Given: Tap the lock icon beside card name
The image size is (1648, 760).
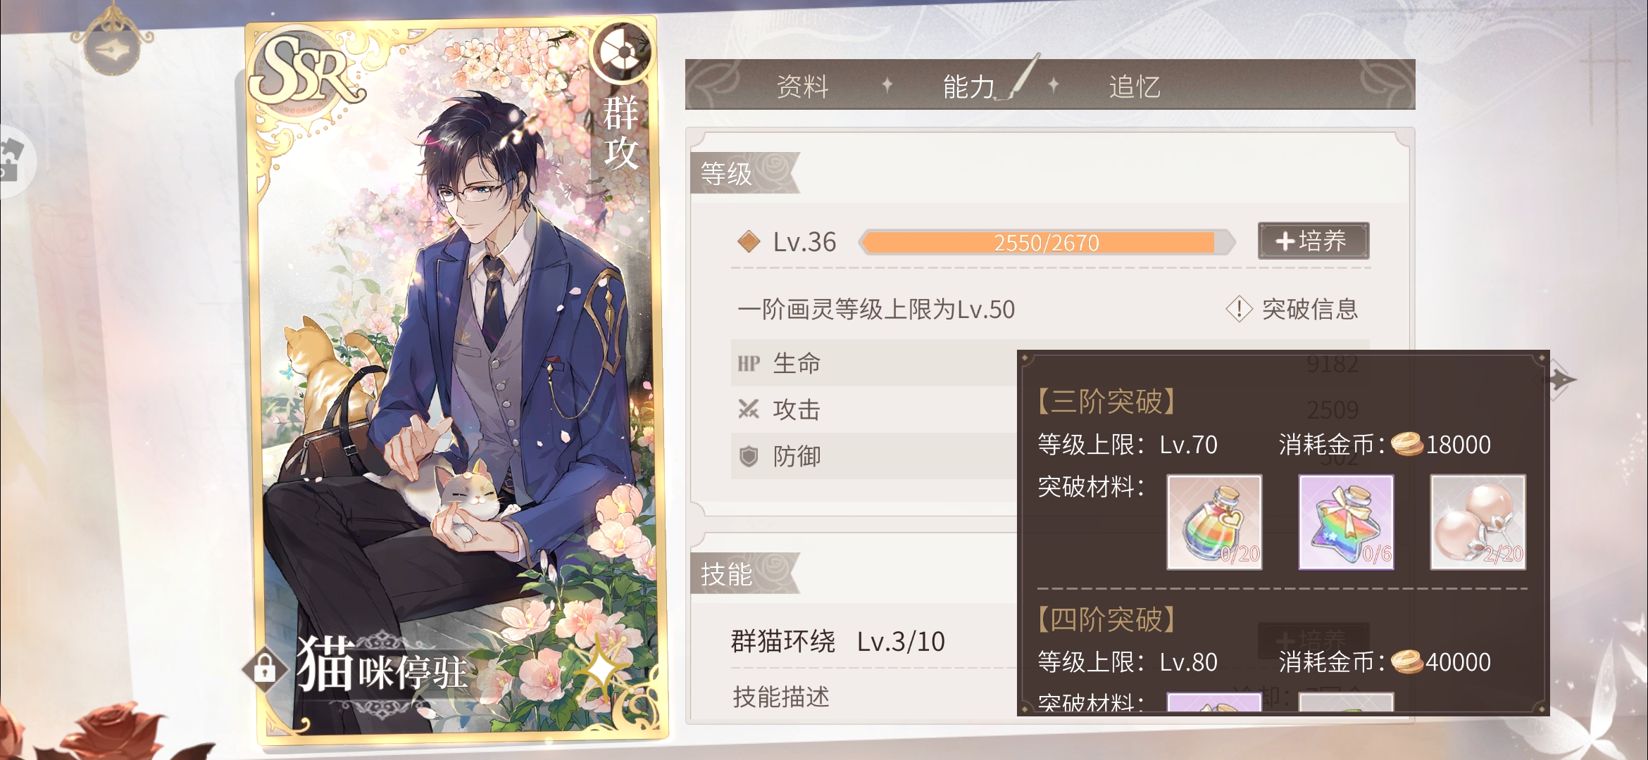Looking at the screenshot, I should [264, 668].
